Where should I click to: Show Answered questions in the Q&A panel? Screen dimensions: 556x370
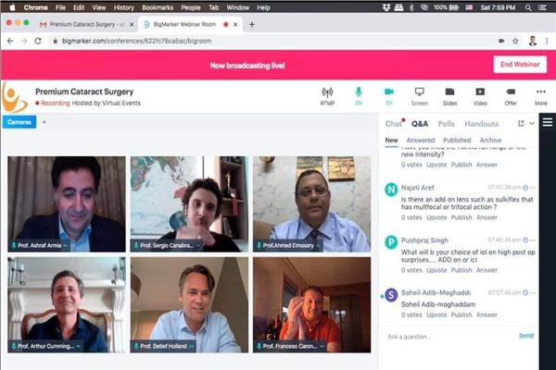(x=420, y=141)
